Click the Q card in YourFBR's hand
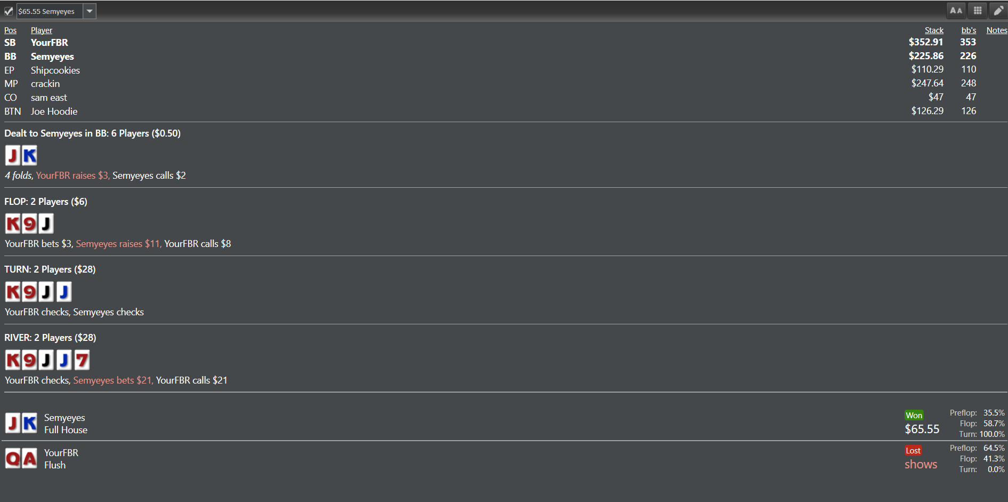 click(x=13, y=458)
